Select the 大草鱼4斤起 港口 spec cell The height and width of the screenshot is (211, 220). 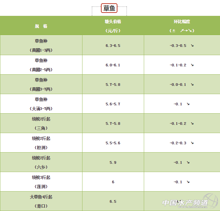click(41, 201)
